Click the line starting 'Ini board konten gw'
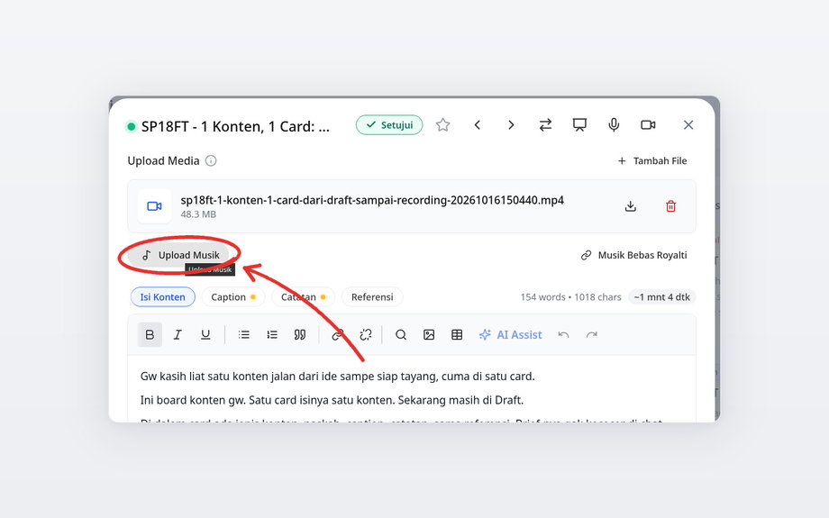Screen dimensions: 829x518 (x=332, y=400)
